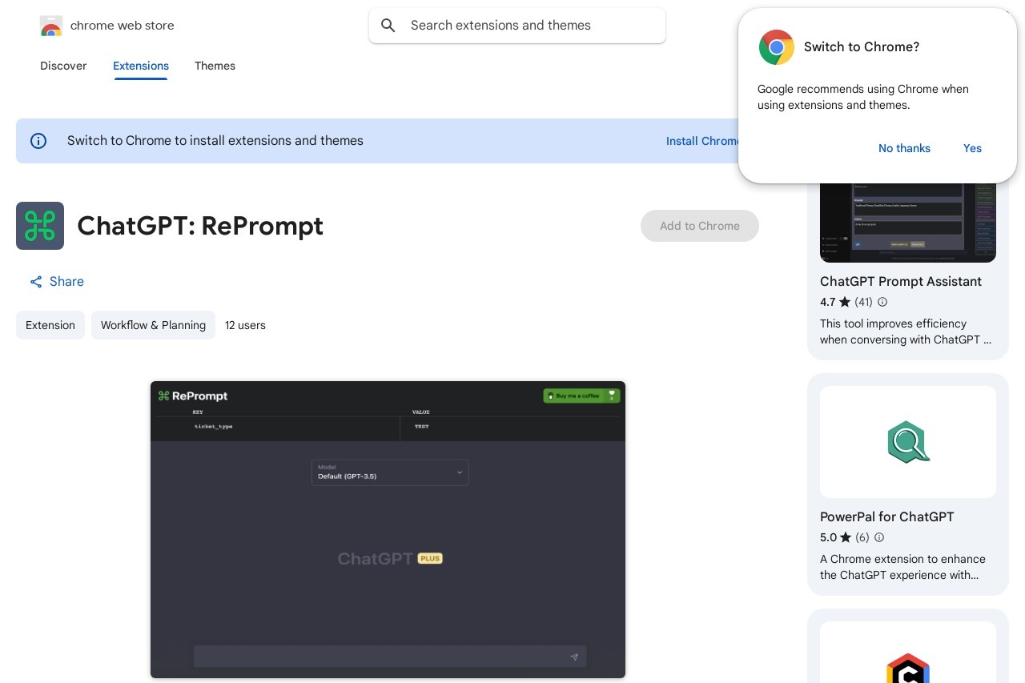Viewport: 1025px width, 683px height.
Task: Click the send arrow in screenshot input
Action: [574, 657]
